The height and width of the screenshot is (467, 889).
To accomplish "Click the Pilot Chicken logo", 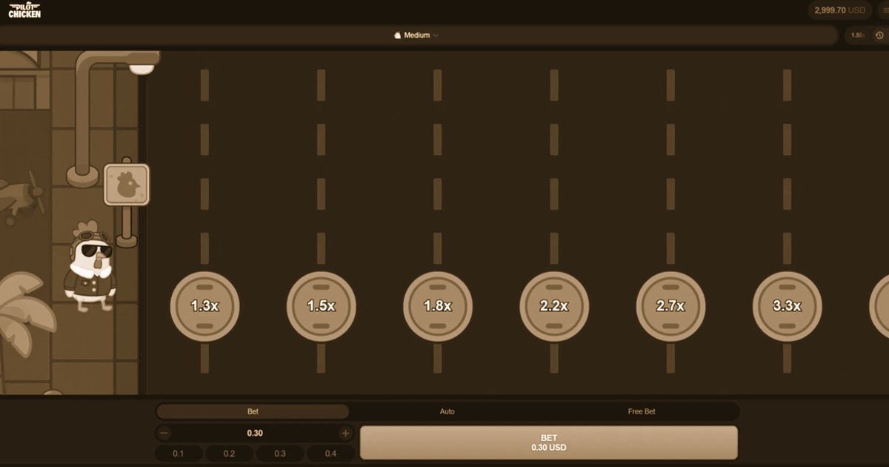I will point(24,10).
